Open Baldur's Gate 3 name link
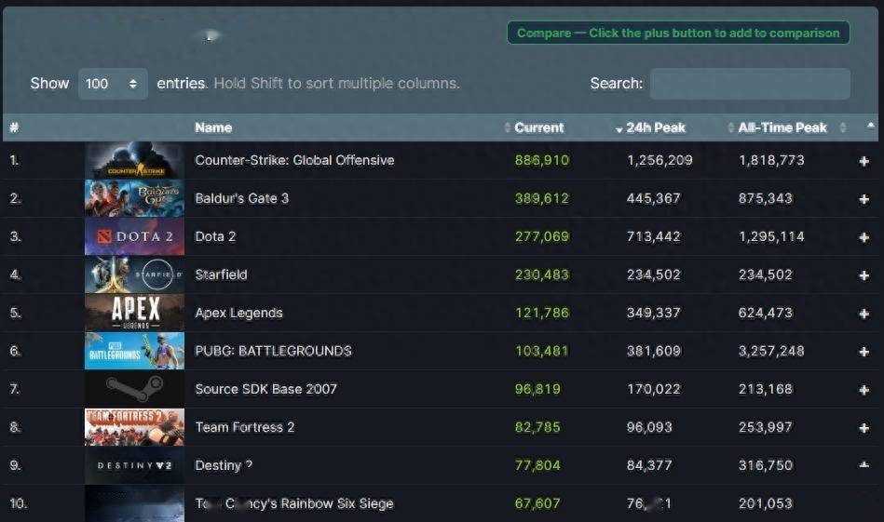Screen dimensions: 884x522 (x=241, y=198)
